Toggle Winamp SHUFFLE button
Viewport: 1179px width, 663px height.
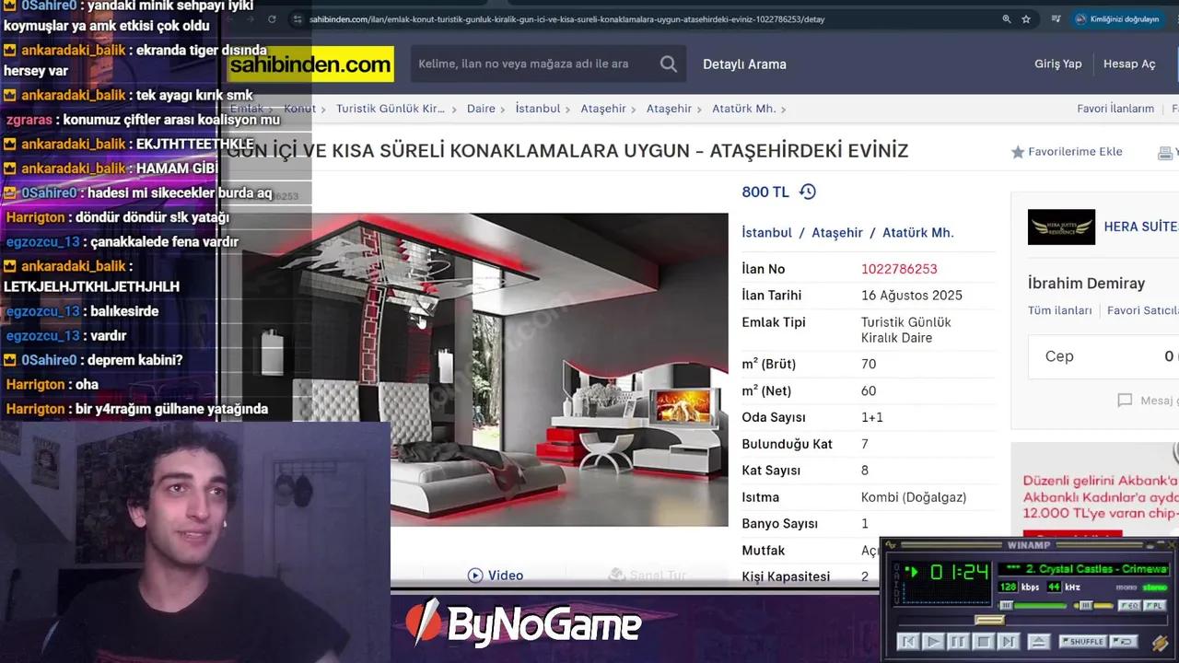[x=1083, y=642]
